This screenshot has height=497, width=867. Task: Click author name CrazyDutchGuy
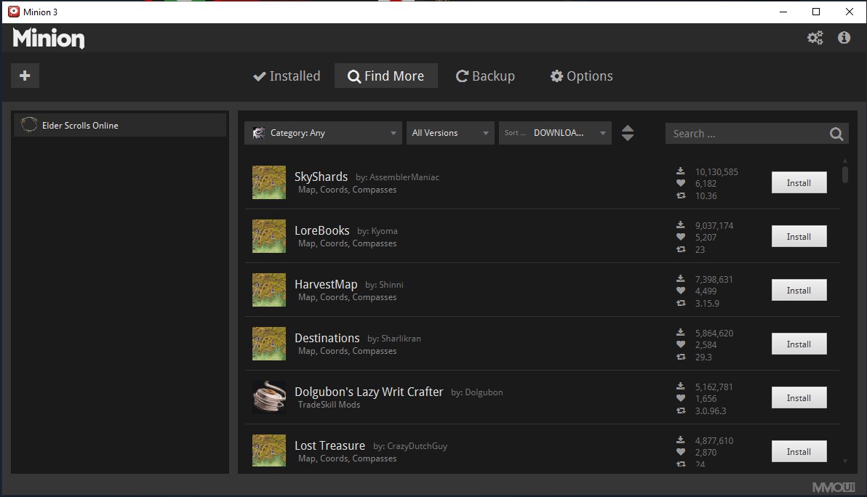[x=417, y=446]
